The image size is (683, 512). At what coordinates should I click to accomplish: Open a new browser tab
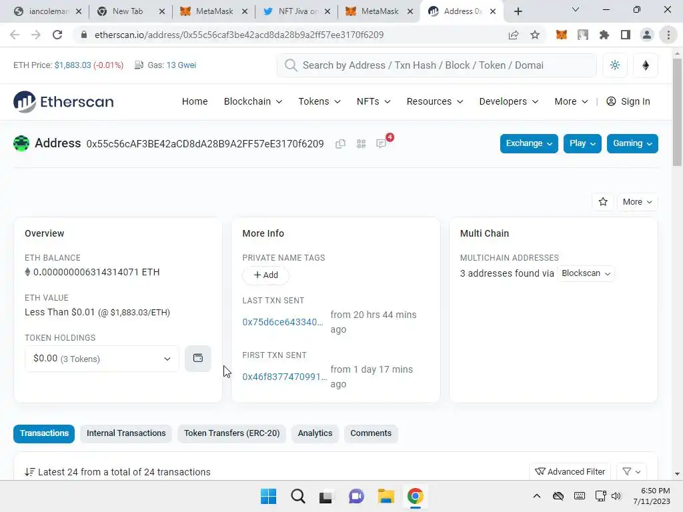518,11
